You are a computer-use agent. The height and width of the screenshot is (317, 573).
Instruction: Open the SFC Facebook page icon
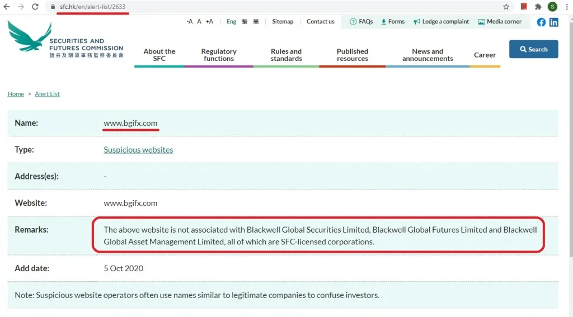541,22
